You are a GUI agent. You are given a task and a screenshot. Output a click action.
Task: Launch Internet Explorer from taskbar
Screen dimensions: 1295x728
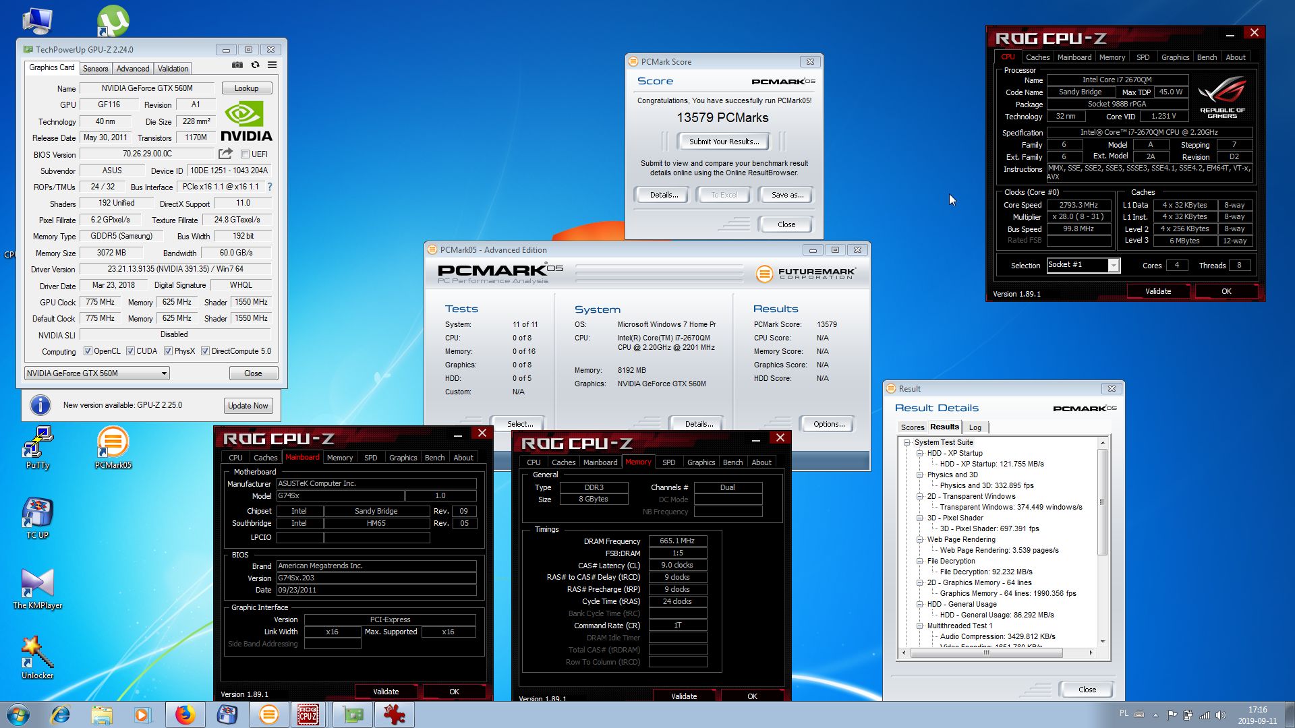61,715
